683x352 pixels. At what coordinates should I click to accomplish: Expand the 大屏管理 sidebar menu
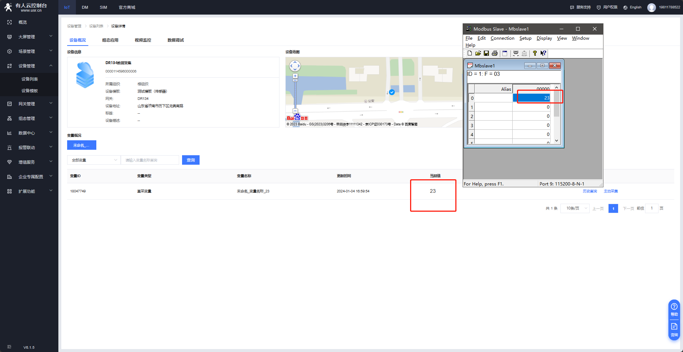click(x=29, y=37)
